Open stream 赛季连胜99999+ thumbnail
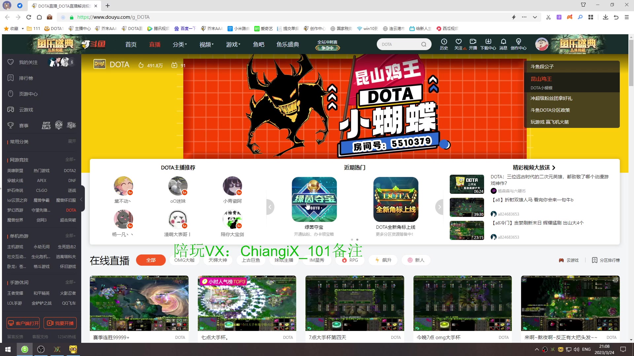This screenshot has width=634, height=356. (x=139, y=303)
